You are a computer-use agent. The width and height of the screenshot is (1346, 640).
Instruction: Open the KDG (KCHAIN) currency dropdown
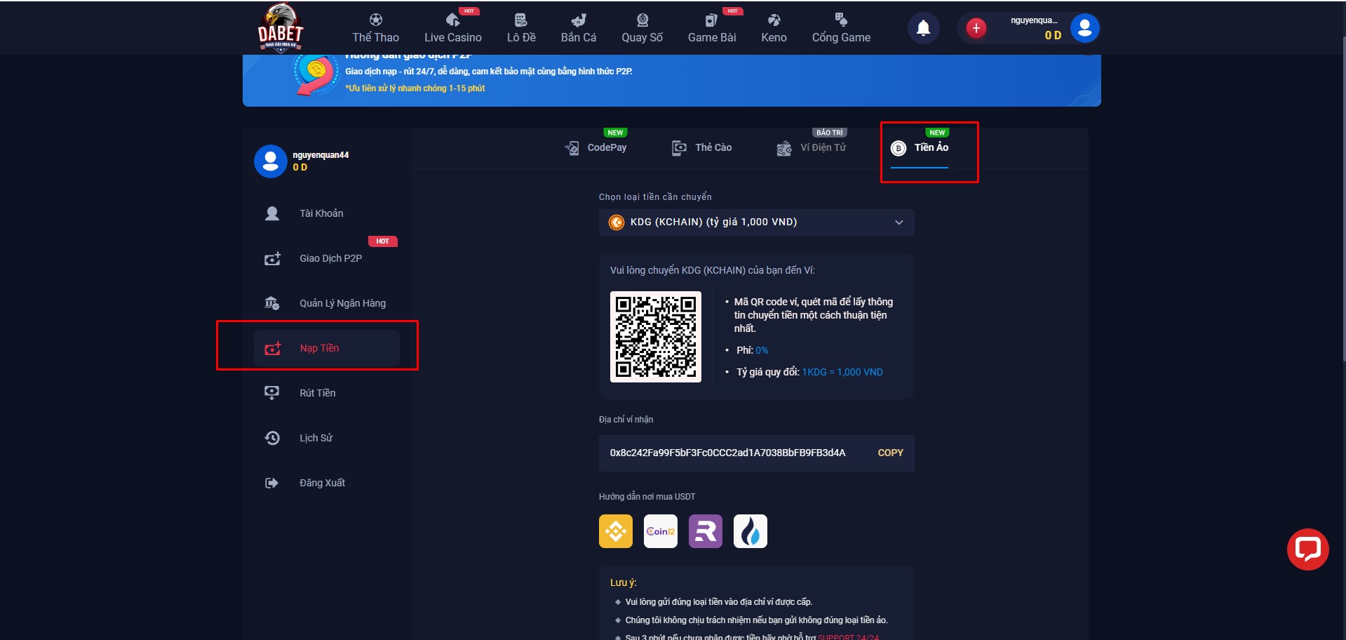756,222
